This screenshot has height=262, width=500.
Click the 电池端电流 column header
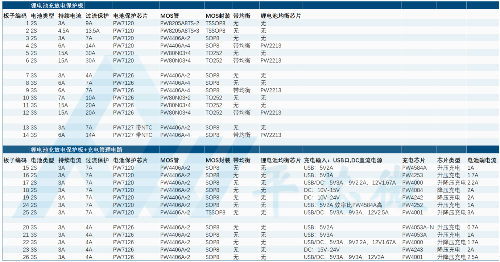click(482, 160)
